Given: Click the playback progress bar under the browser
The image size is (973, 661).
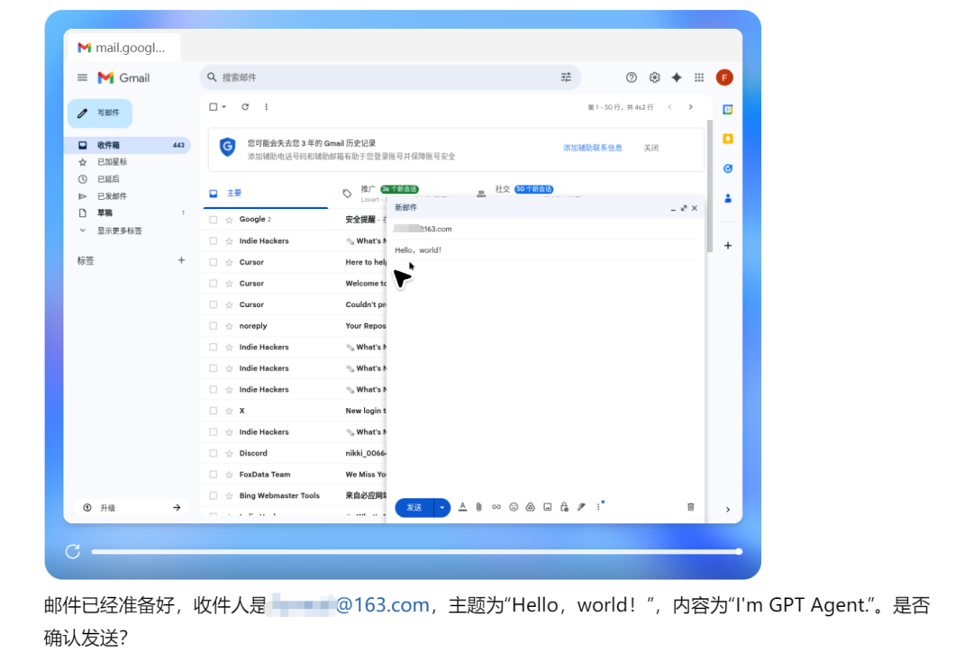Looking at the screenshot, I should pyautogui.click(x=415, y=551).
